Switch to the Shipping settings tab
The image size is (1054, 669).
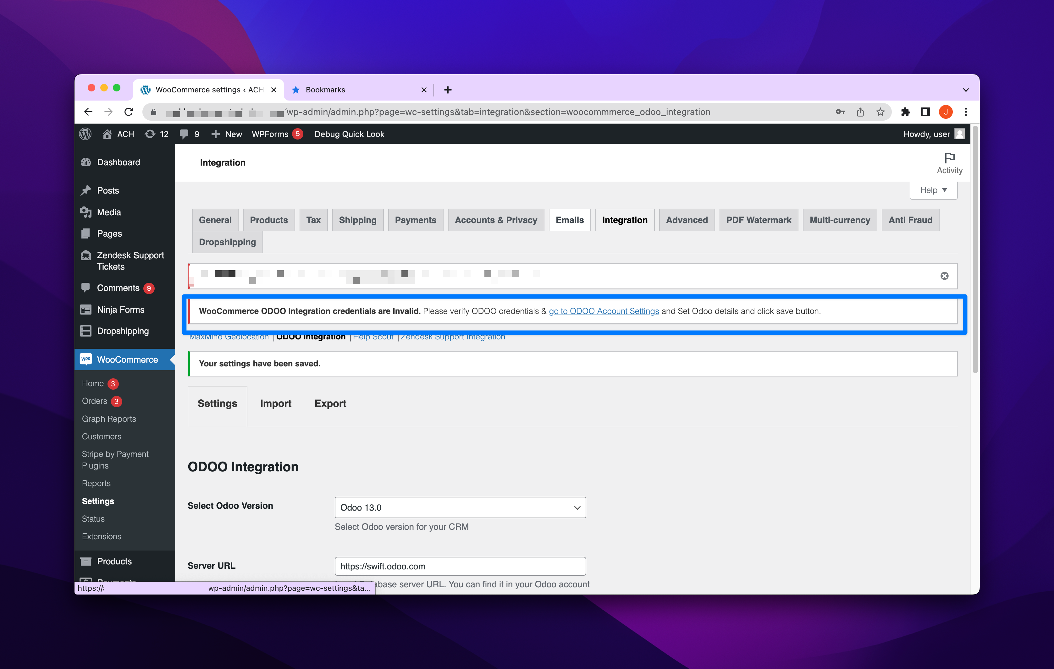358,220
